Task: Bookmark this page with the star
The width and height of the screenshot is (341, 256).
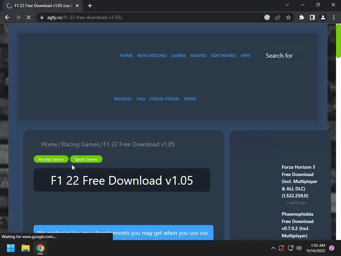Action: point(288,17)
